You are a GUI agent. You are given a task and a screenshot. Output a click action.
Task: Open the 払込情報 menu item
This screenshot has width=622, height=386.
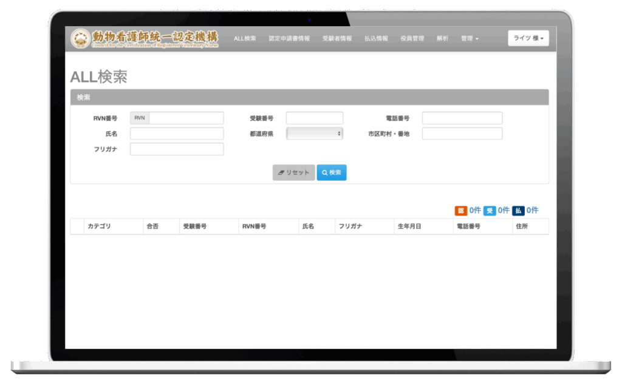tap(376, 38)
